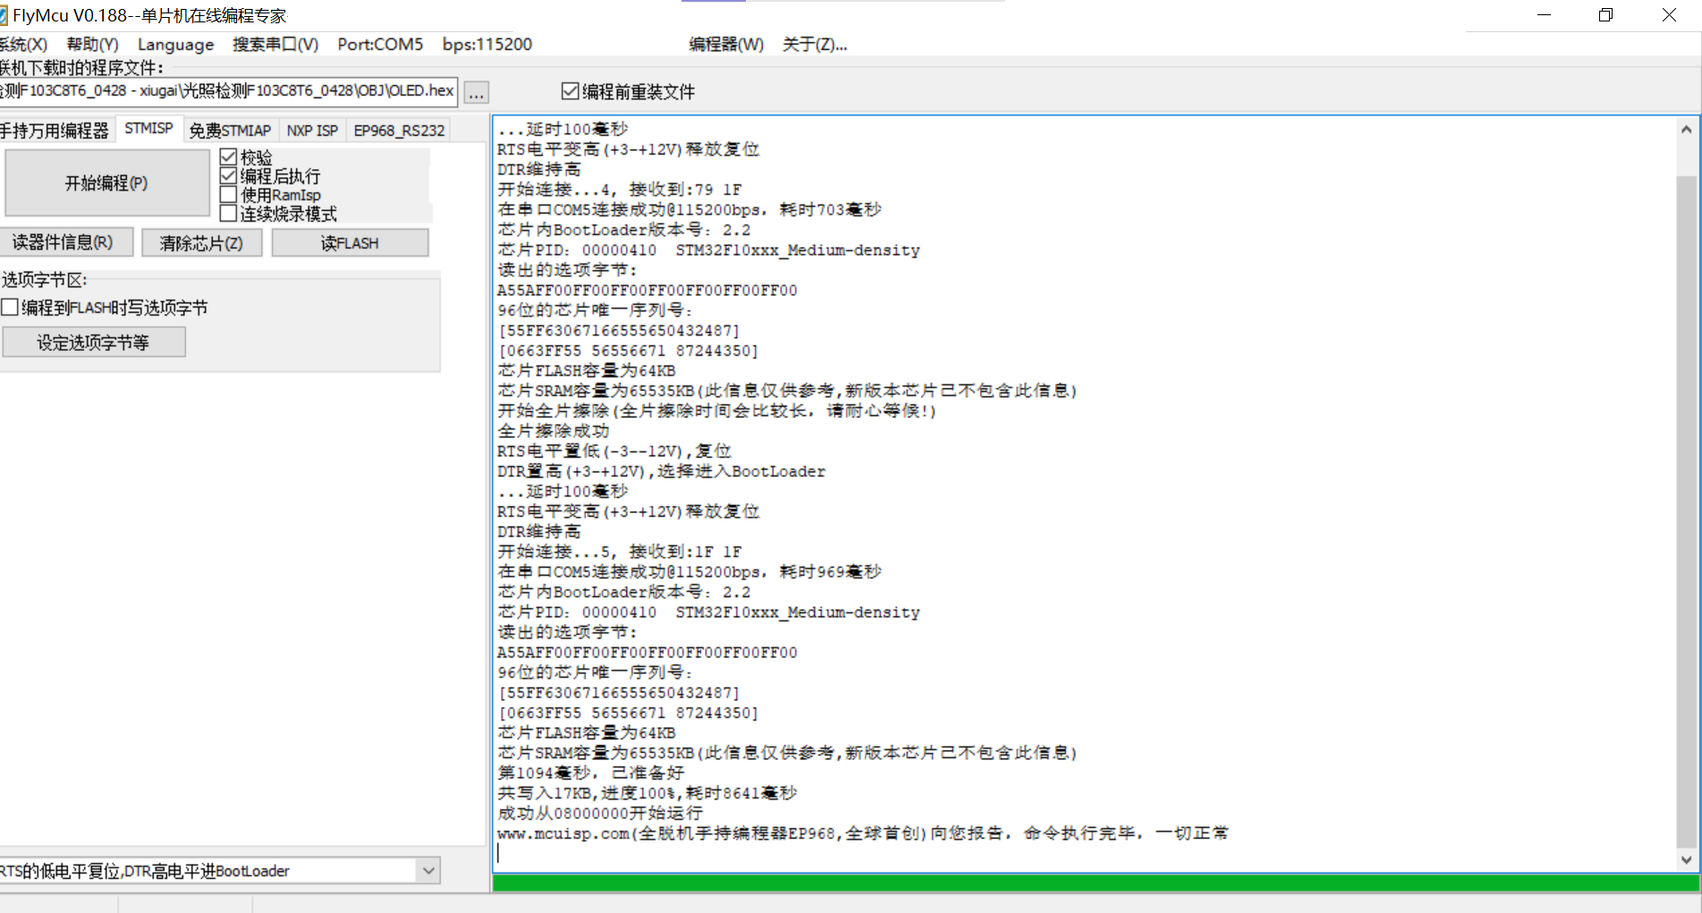Toggle 编程前重装文件 checkbox

[570, 91]
